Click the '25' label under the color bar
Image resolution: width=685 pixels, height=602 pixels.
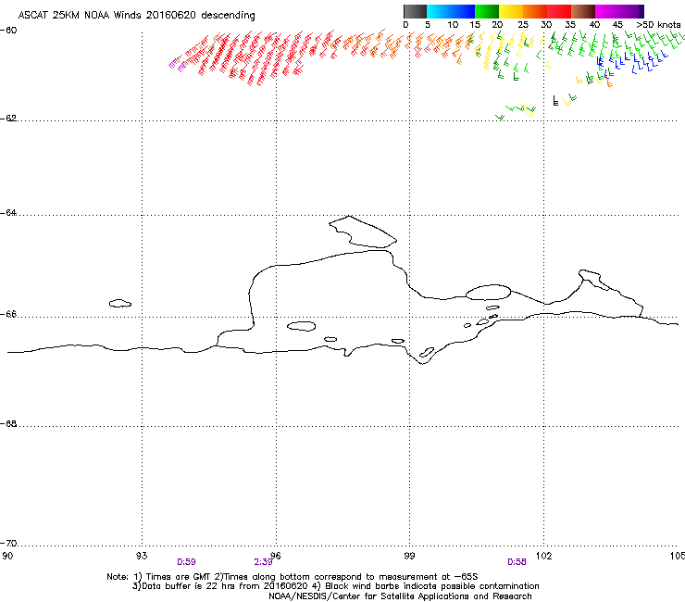point(523,25)
